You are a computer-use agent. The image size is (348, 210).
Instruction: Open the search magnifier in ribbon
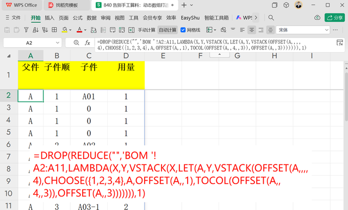(x=271, y=18)
